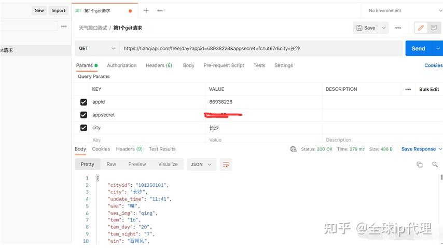Image resolution: width=443 pixels, height=248 pixels.
Task: Open sidebar collection options ellipsis
Action: click(64, 26)
